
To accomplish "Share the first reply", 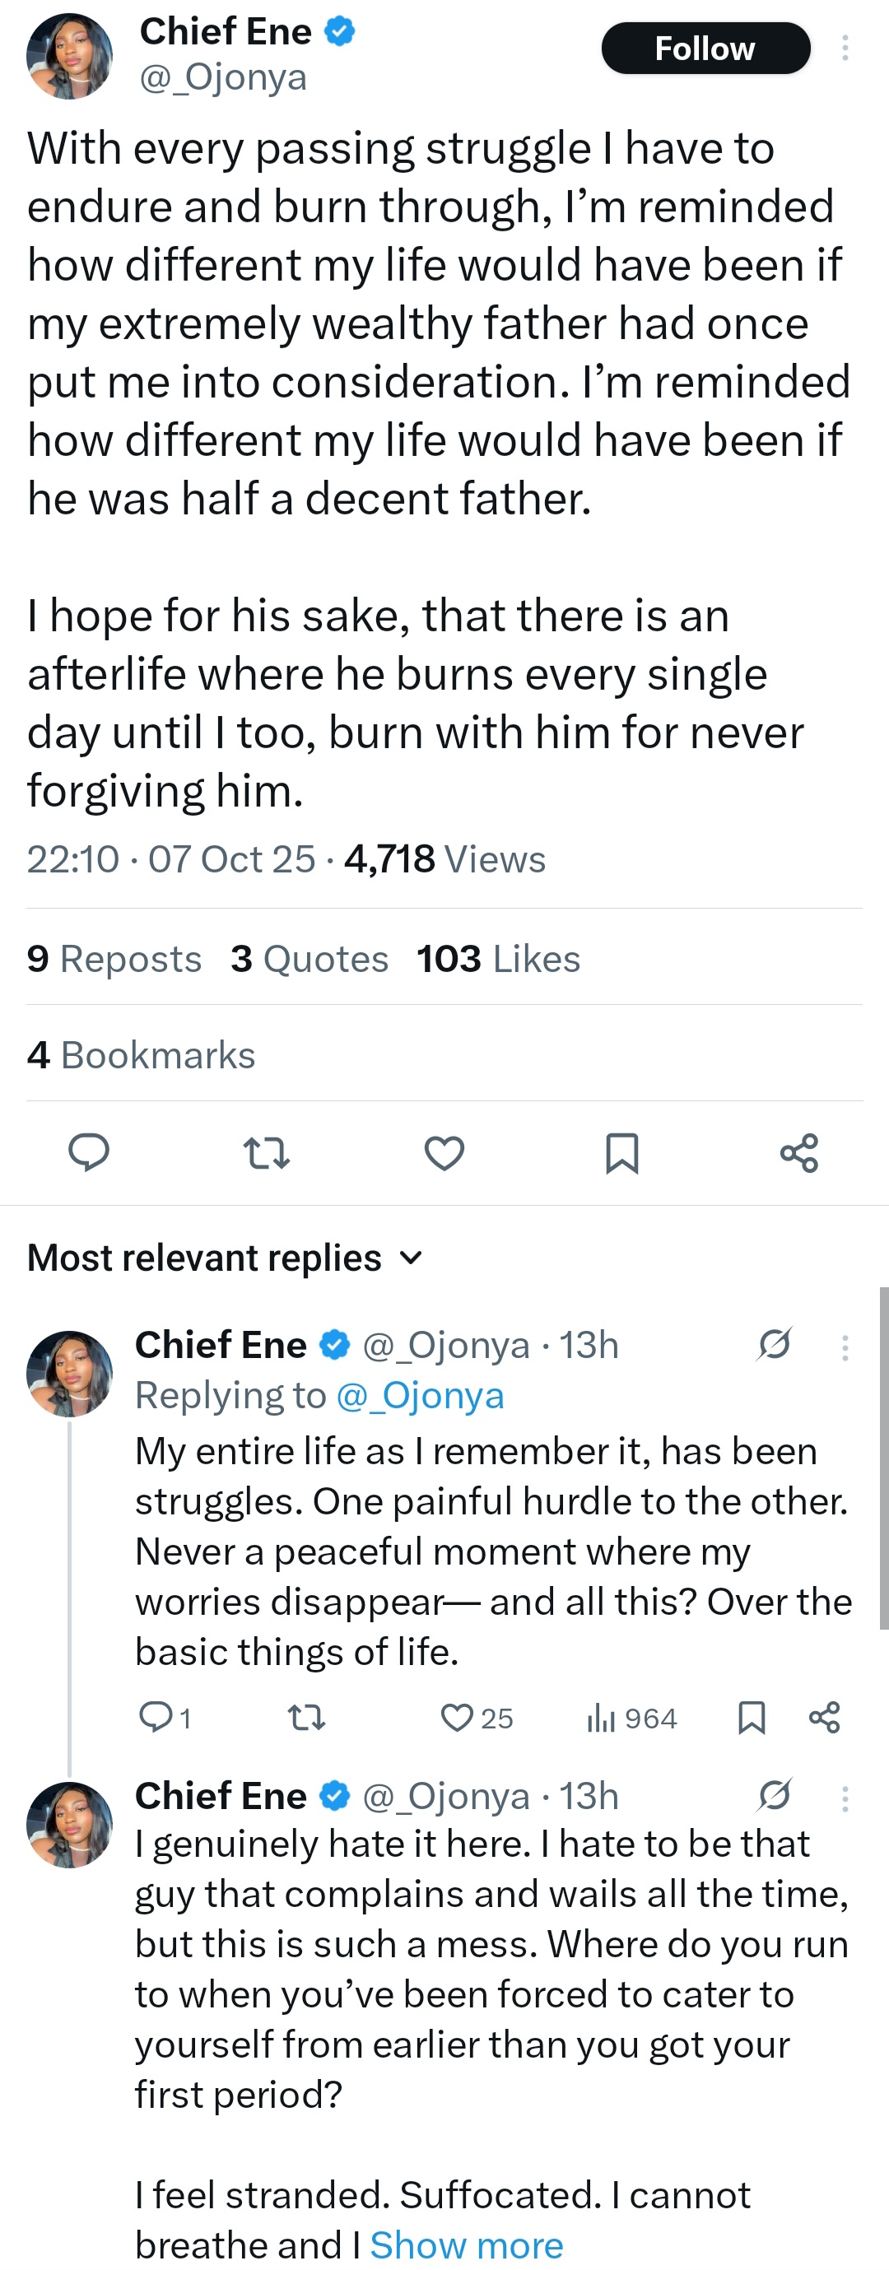I will [825, 1718].
